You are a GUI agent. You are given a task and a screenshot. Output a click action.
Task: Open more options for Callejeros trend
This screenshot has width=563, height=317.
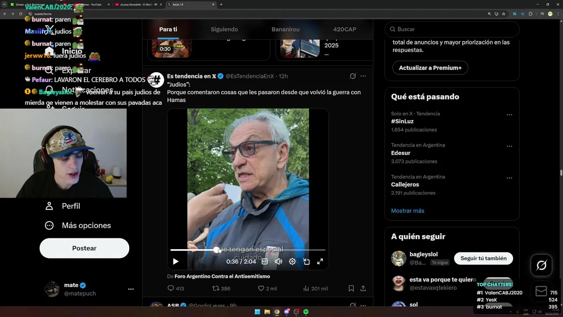pos(509,178)
